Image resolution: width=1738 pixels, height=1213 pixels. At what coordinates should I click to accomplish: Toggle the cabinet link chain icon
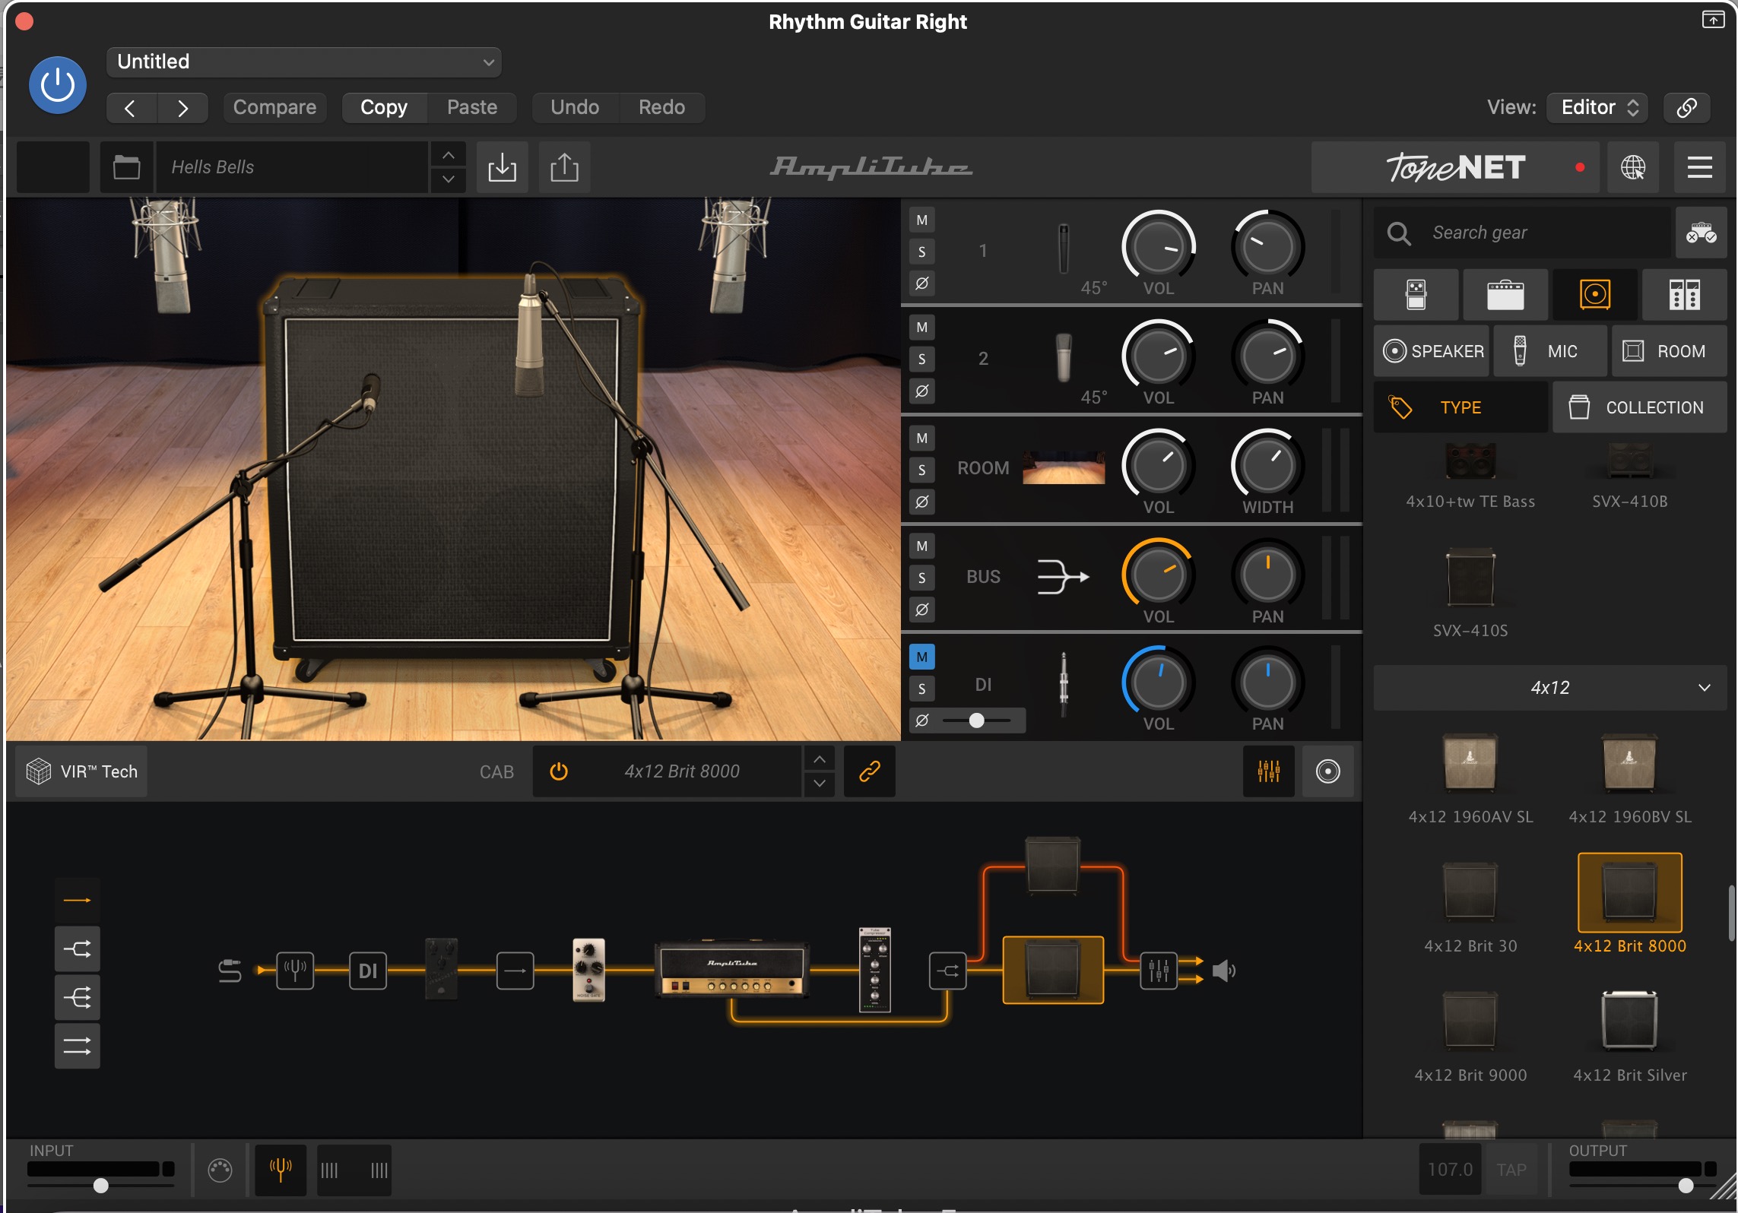pyautogui.click(x=869, y=771)
